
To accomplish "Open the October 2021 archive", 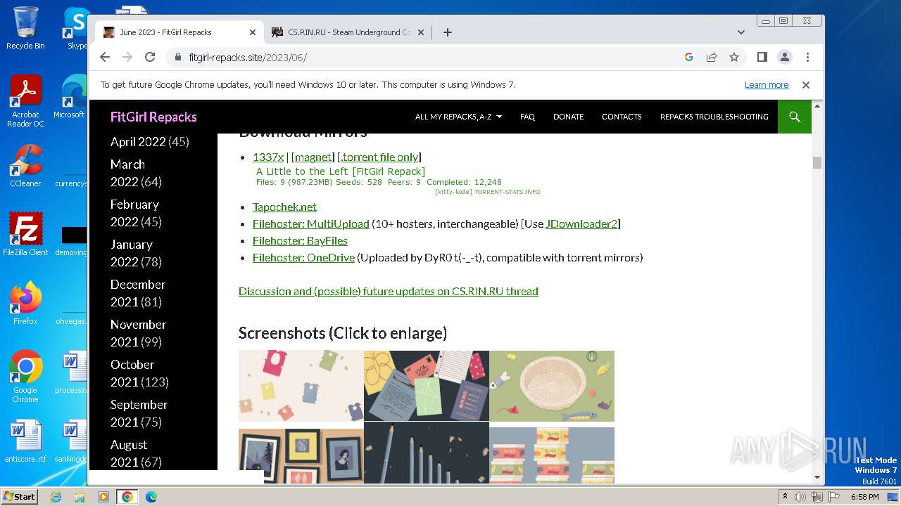I will pyautogui.click(x=132, y=373).
